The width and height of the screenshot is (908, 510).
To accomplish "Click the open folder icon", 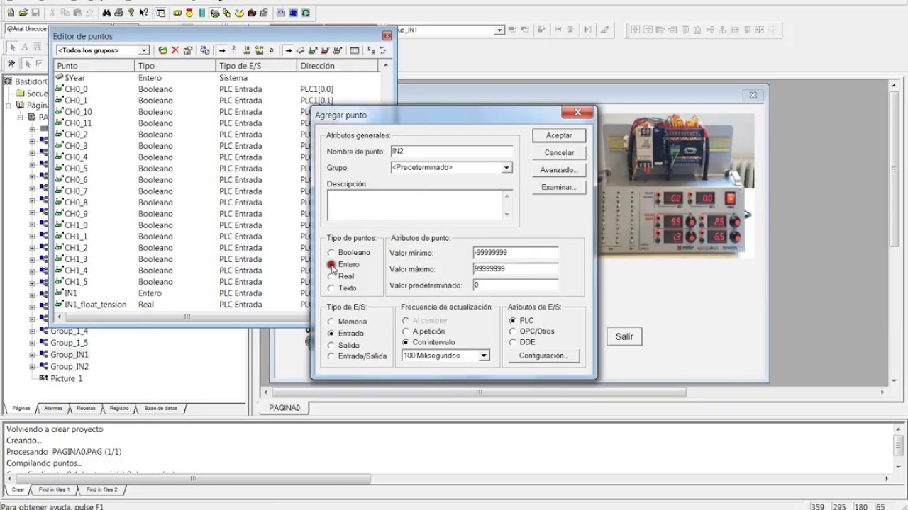I will click(x=23, y=13).
